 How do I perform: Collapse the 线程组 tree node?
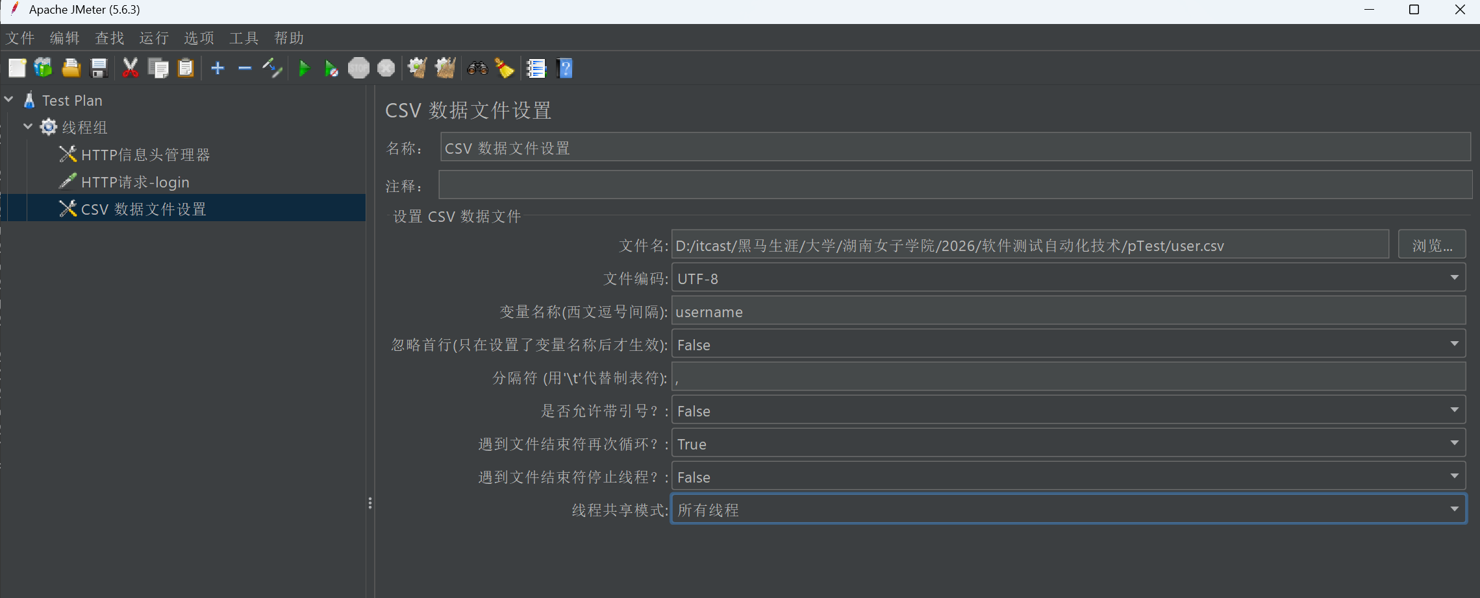[28, 127]
